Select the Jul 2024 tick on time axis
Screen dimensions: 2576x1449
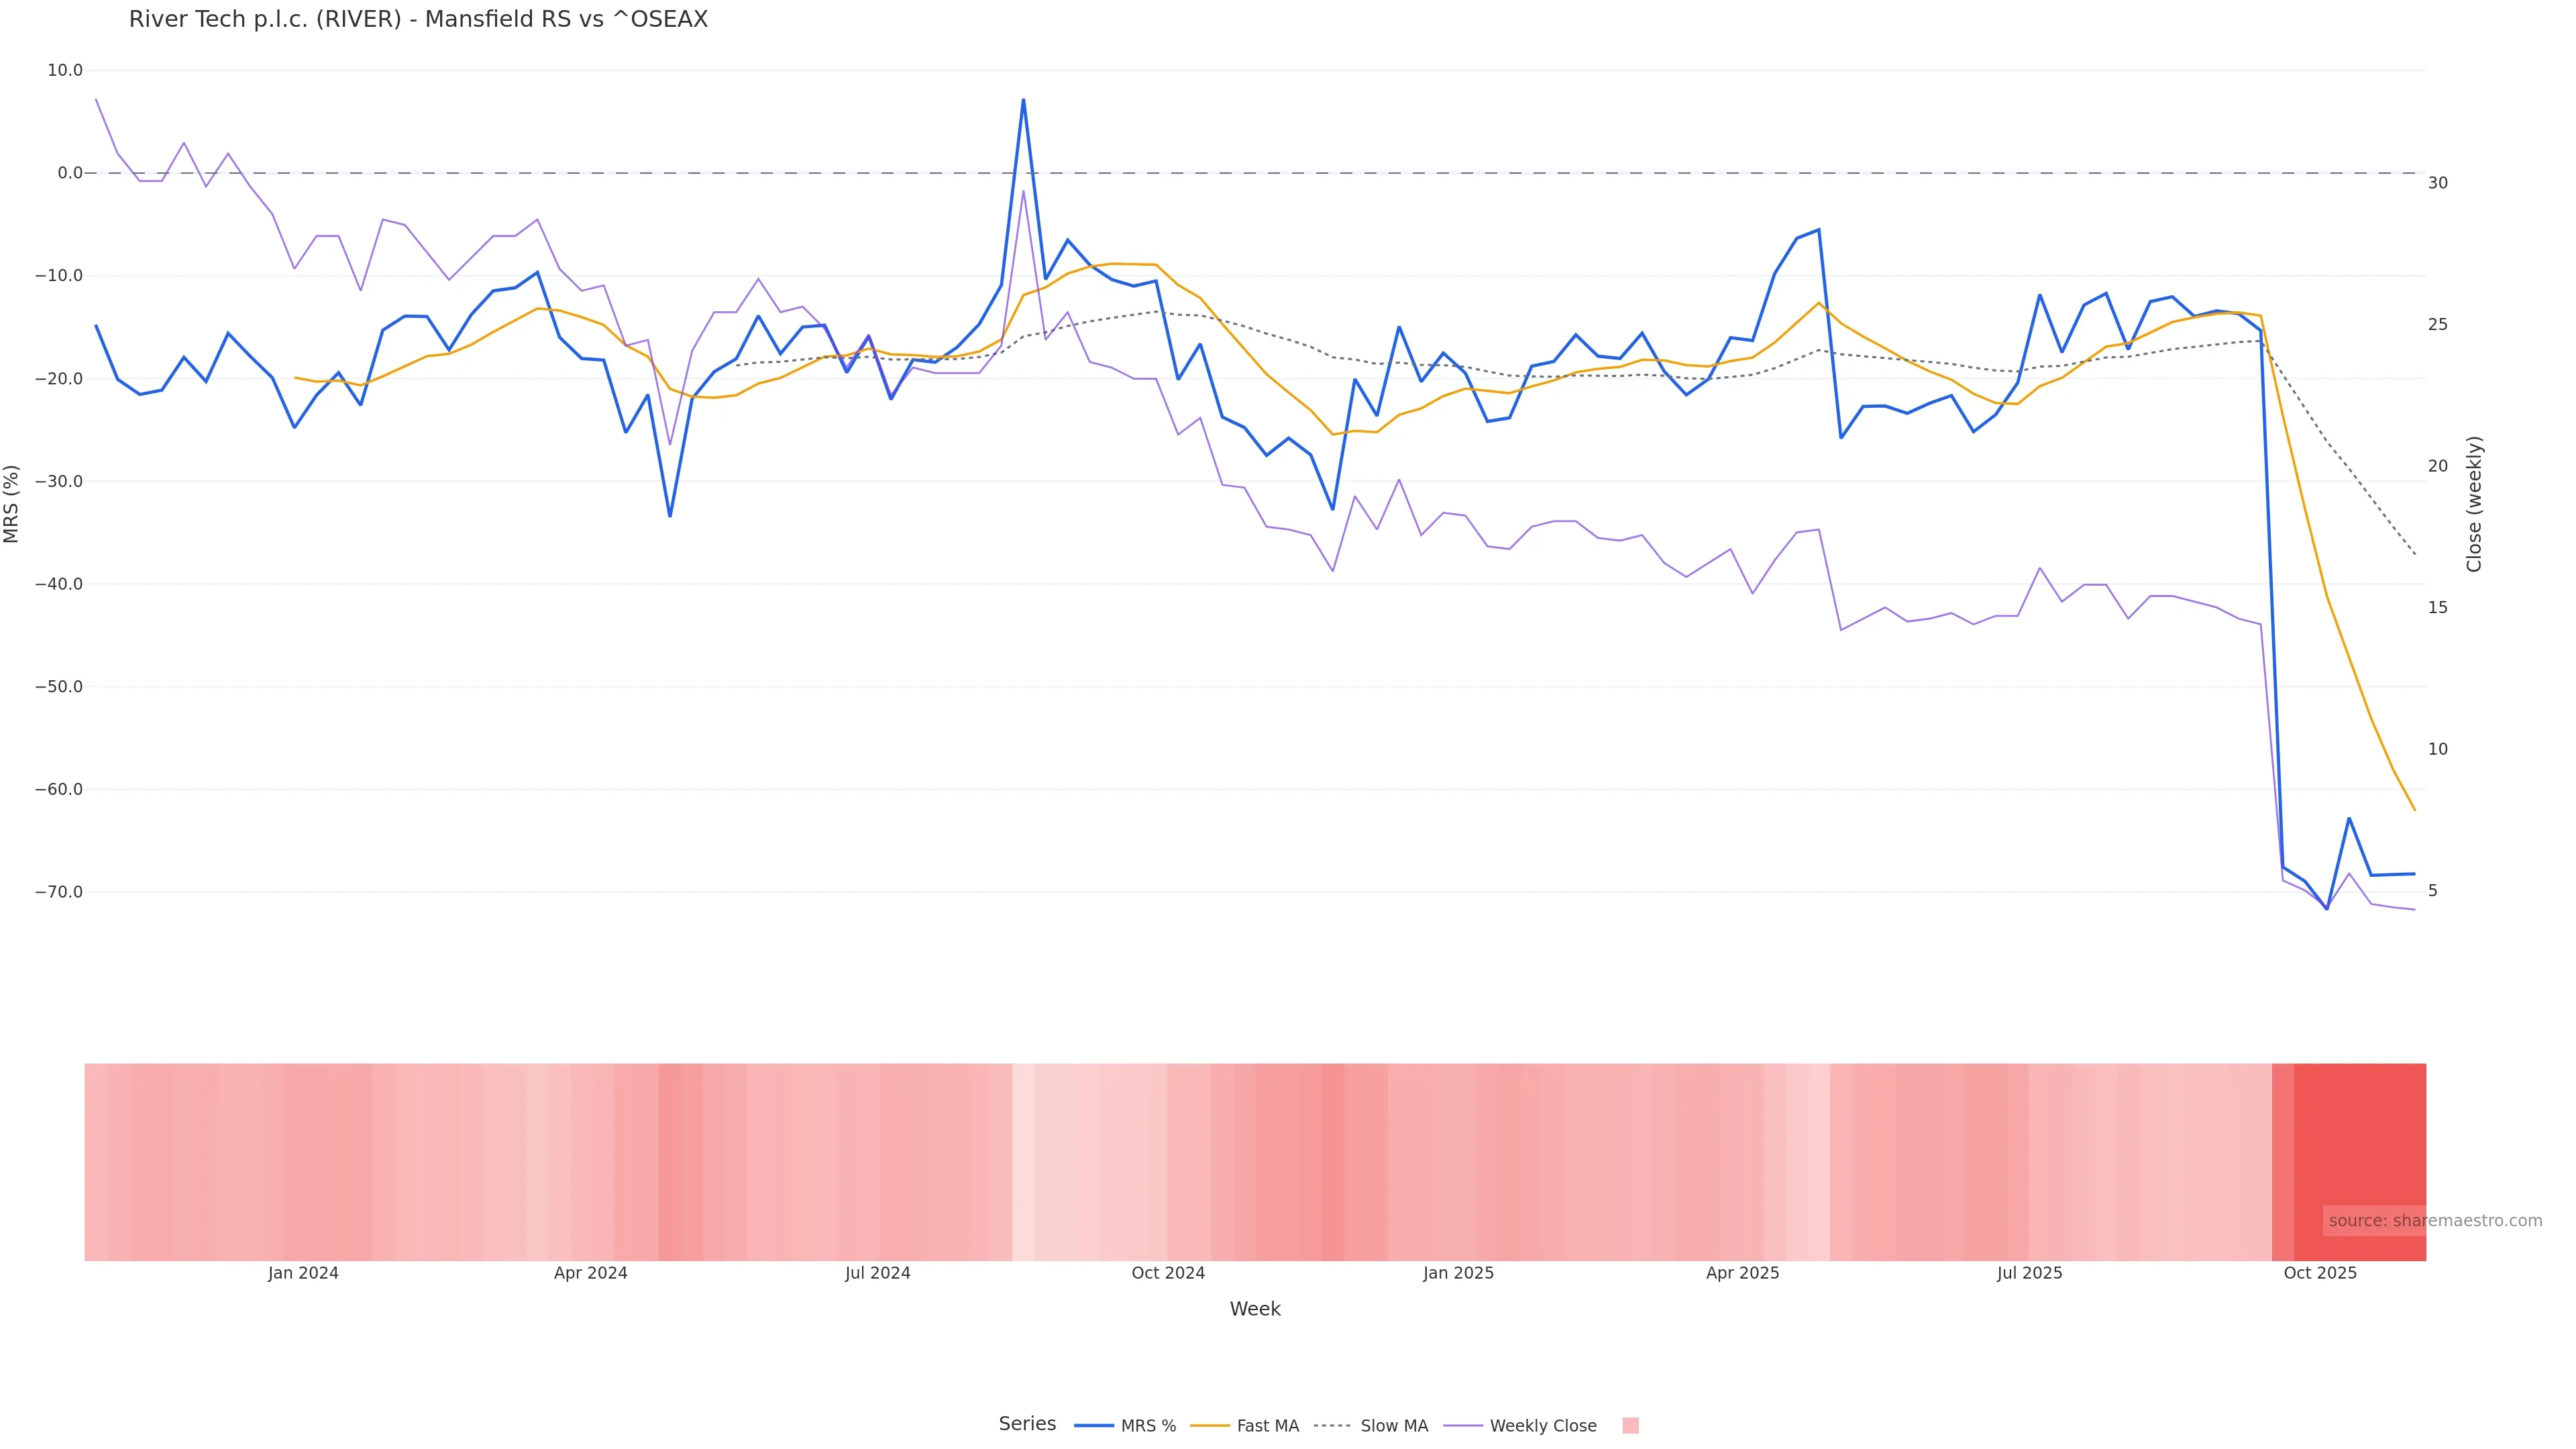tap(877, 1273)
